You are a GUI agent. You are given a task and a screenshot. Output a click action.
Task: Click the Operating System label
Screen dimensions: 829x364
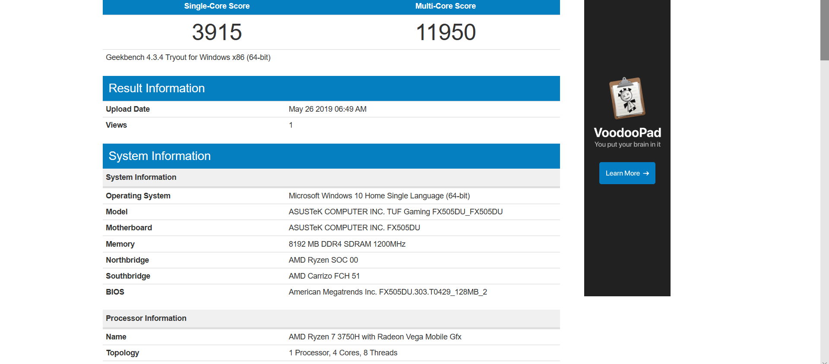point(138,196)
